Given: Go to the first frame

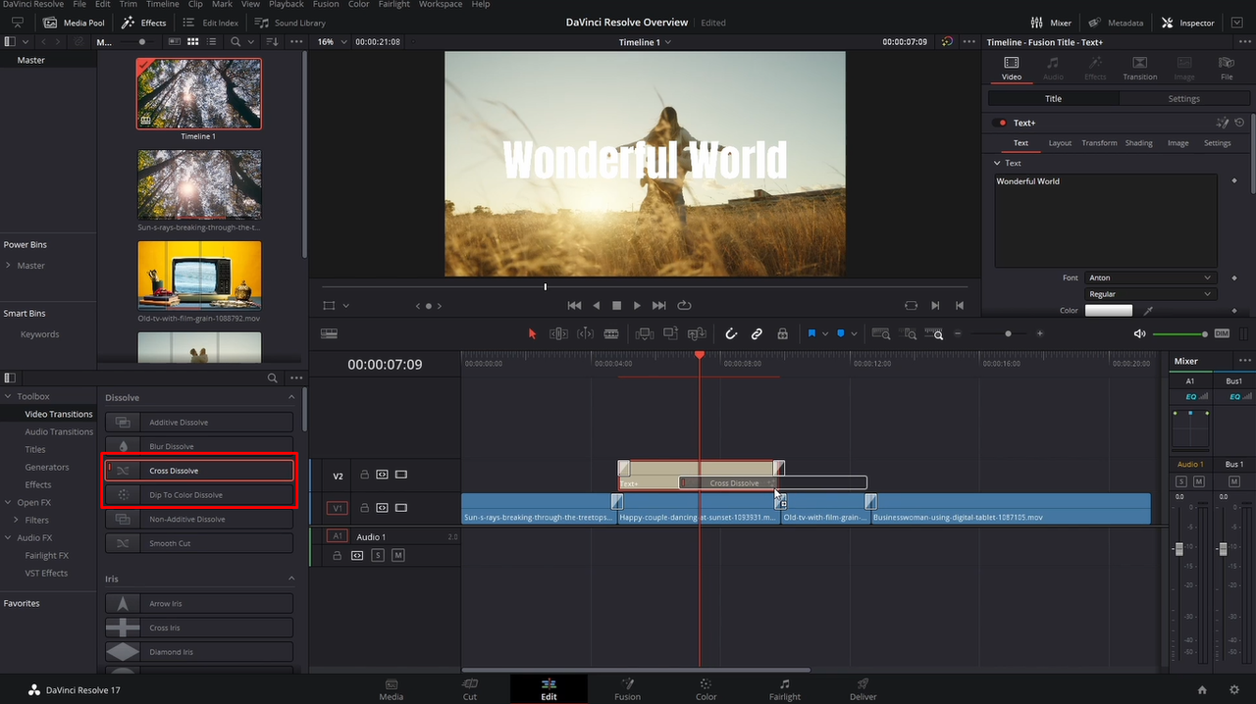Looking at the screenshot, I should [574, 306].
